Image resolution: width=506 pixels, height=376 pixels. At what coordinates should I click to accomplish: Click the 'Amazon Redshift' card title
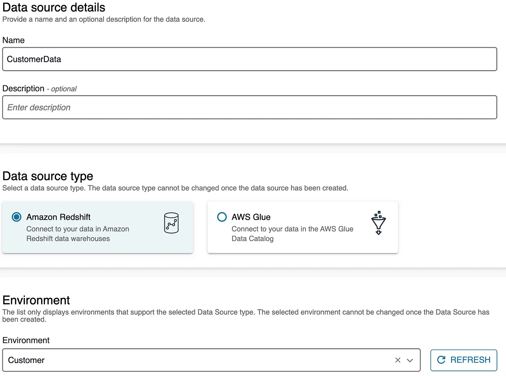(x=59, y=217)
